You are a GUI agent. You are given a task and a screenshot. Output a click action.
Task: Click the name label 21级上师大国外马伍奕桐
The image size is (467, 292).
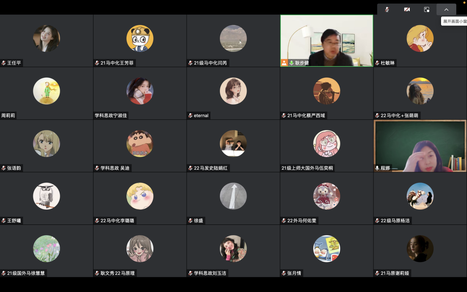point(307,168)
